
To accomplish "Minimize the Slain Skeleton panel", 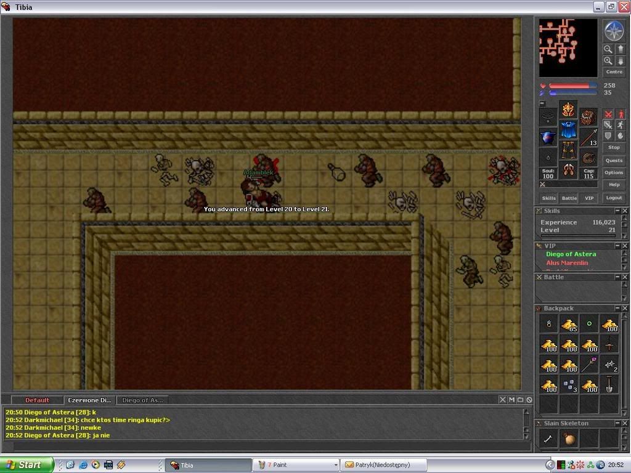I will [617, 423].
